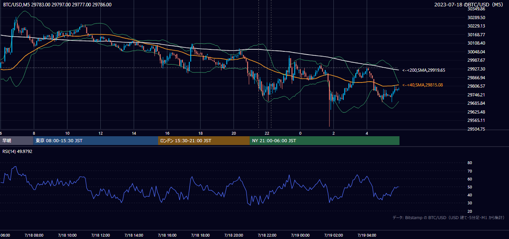Select the 早朝 session bar
The height and width of the screenshot is (239, 509).
tap(16, 141)
